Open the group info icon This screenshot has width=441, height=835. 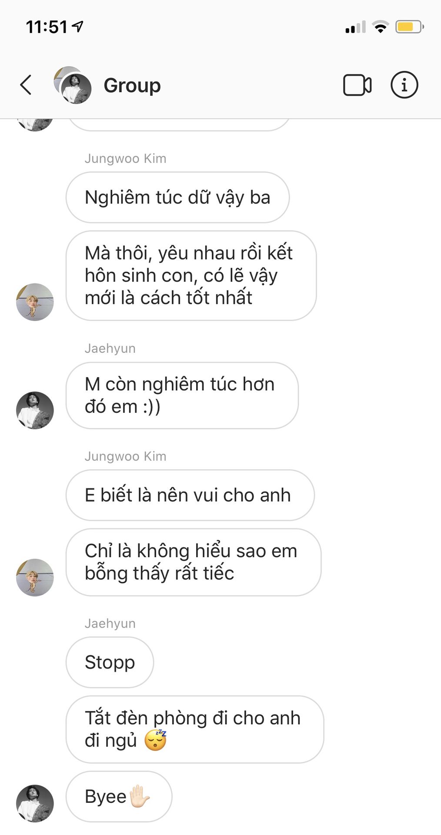click(404, 85)
